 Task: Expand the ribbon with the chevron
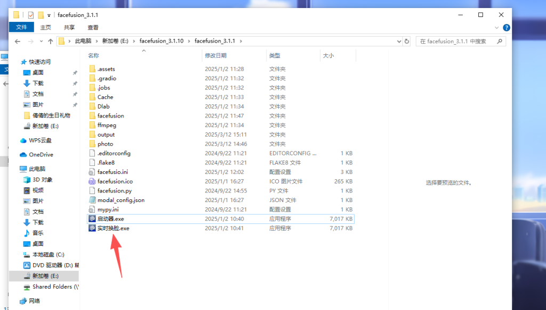[497, 28]
